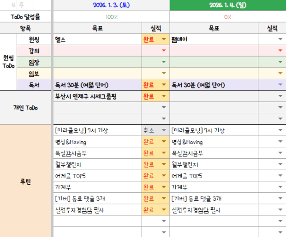Open the Jan 3 임장 실적 green dropdown arrow
This screenshot has width=286, height=237.
[x=164, y=62]
